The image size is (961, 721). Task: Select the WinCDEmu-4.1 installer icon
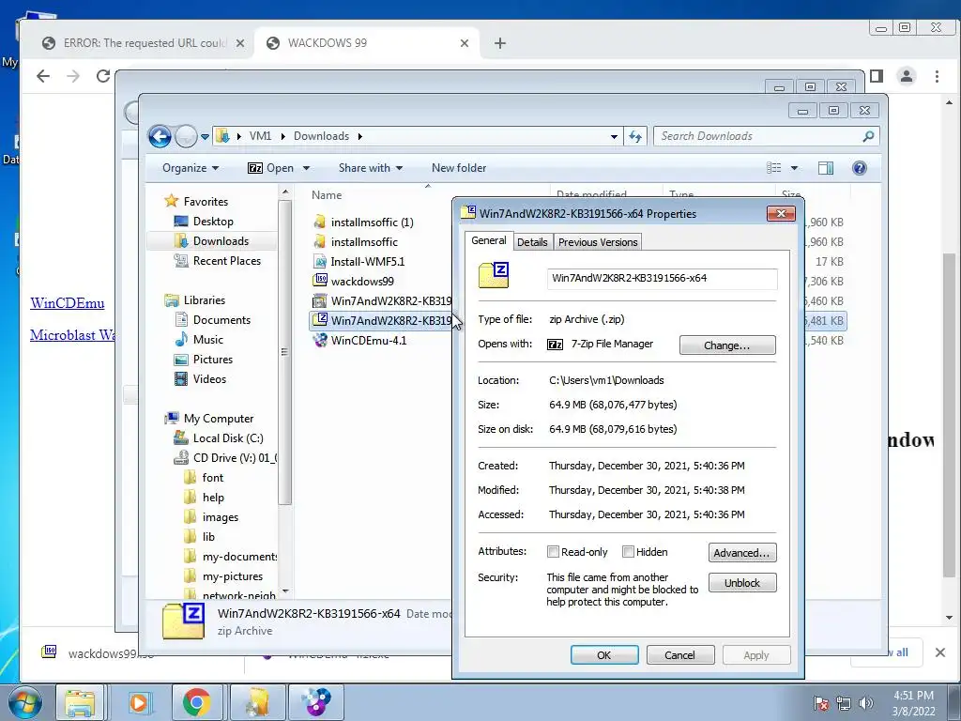320,340
